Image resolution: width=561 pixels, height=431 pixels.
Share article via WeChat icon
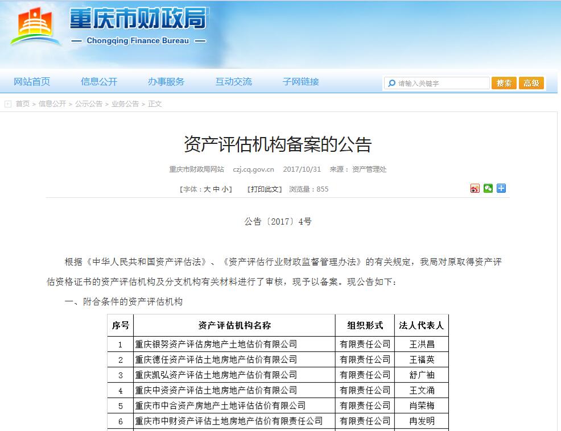point(488,189)
